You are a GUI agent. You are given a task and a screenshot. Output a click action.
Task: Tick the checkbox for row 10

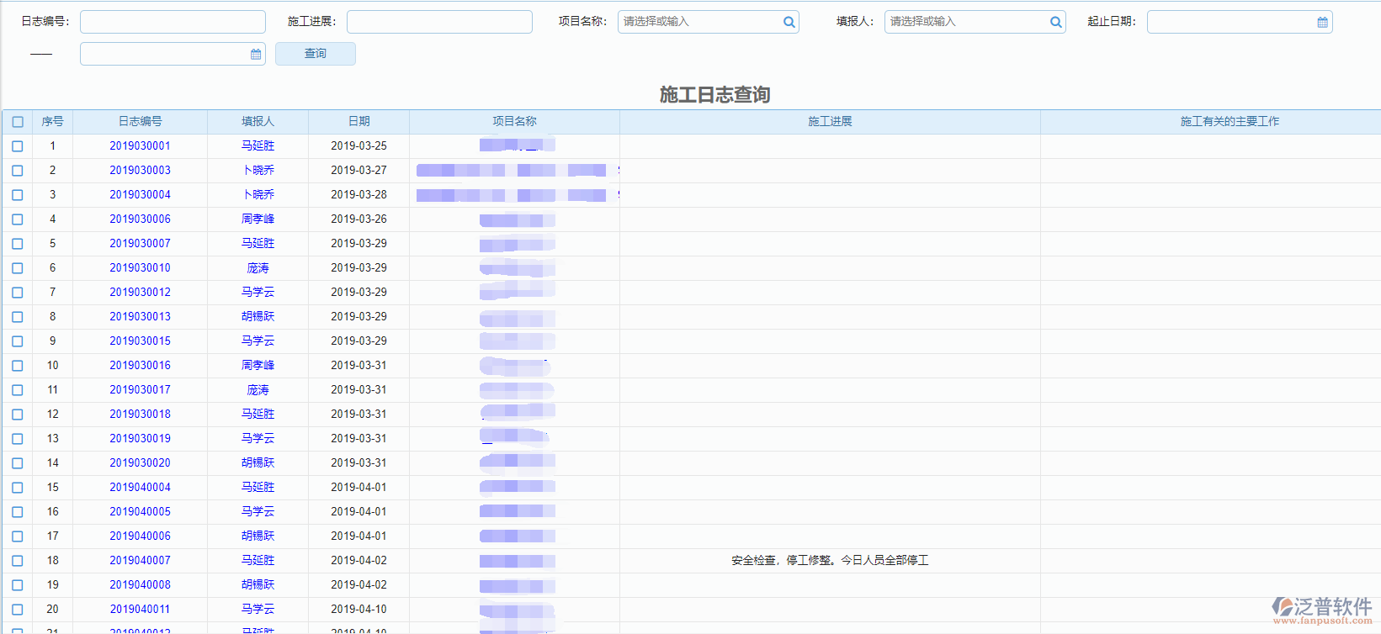(x=18, y=366)
